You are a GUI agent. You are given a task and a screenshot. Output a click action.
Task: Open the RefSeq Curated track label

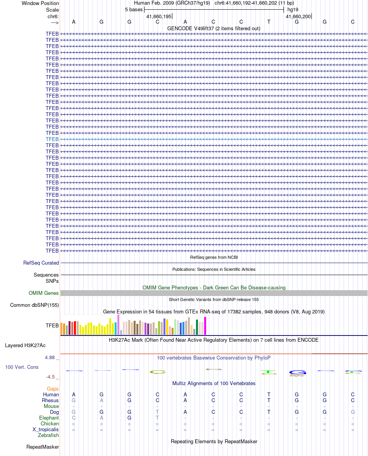[x=41, y=263]
